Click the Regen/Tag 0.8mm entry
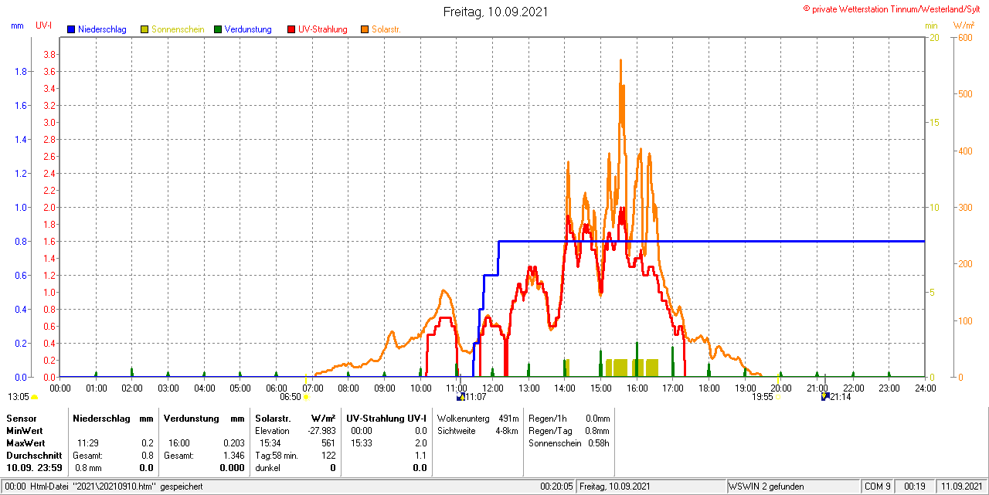The image size is (989, 495). pyautogui.click(x=569, y=431)
